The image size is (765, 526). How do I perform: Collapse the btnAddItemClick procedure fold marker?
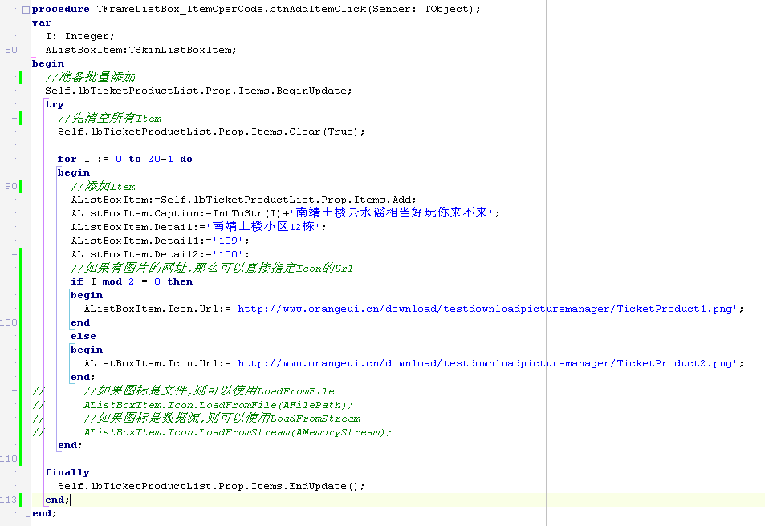tap(26, 10)
